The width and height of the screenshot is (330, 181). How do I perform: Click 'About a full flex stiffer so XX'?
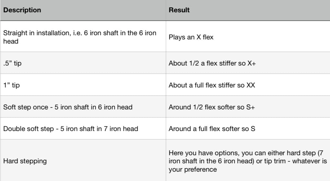point(212,85)
